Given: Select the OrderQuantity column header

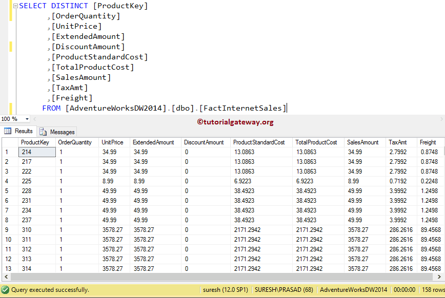Looking at the screenshot, I should point(75,142).
